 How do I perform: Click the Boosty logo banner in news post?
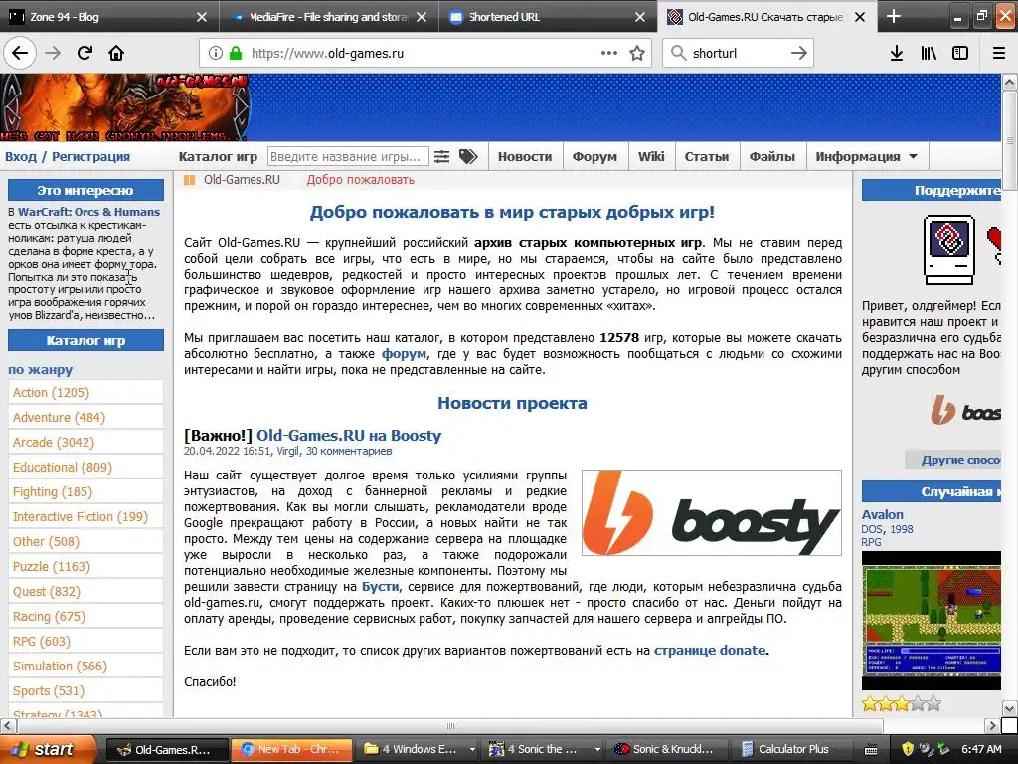(x=712, y=512)
